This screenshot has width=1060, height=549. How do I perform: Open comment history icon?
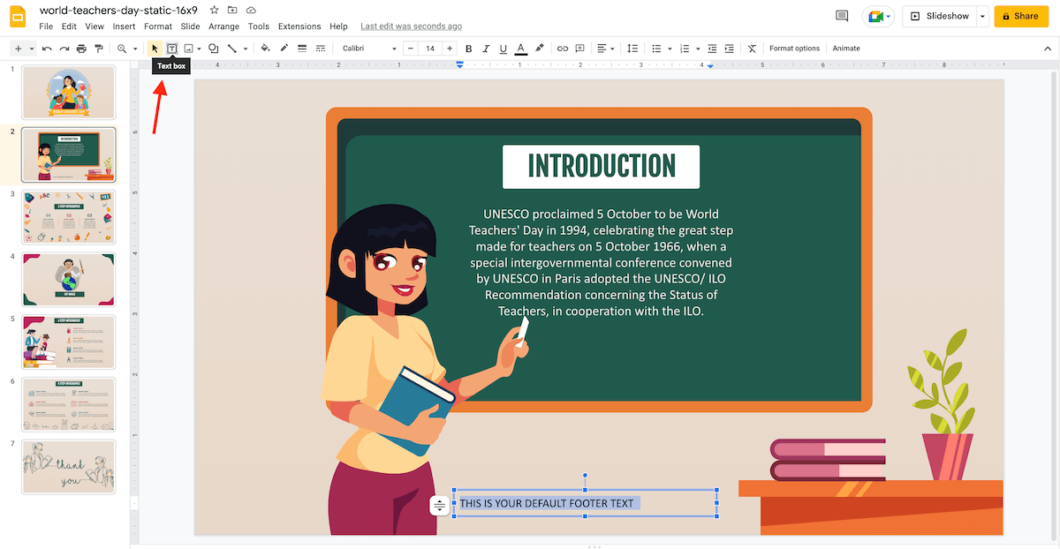(842, 16)
